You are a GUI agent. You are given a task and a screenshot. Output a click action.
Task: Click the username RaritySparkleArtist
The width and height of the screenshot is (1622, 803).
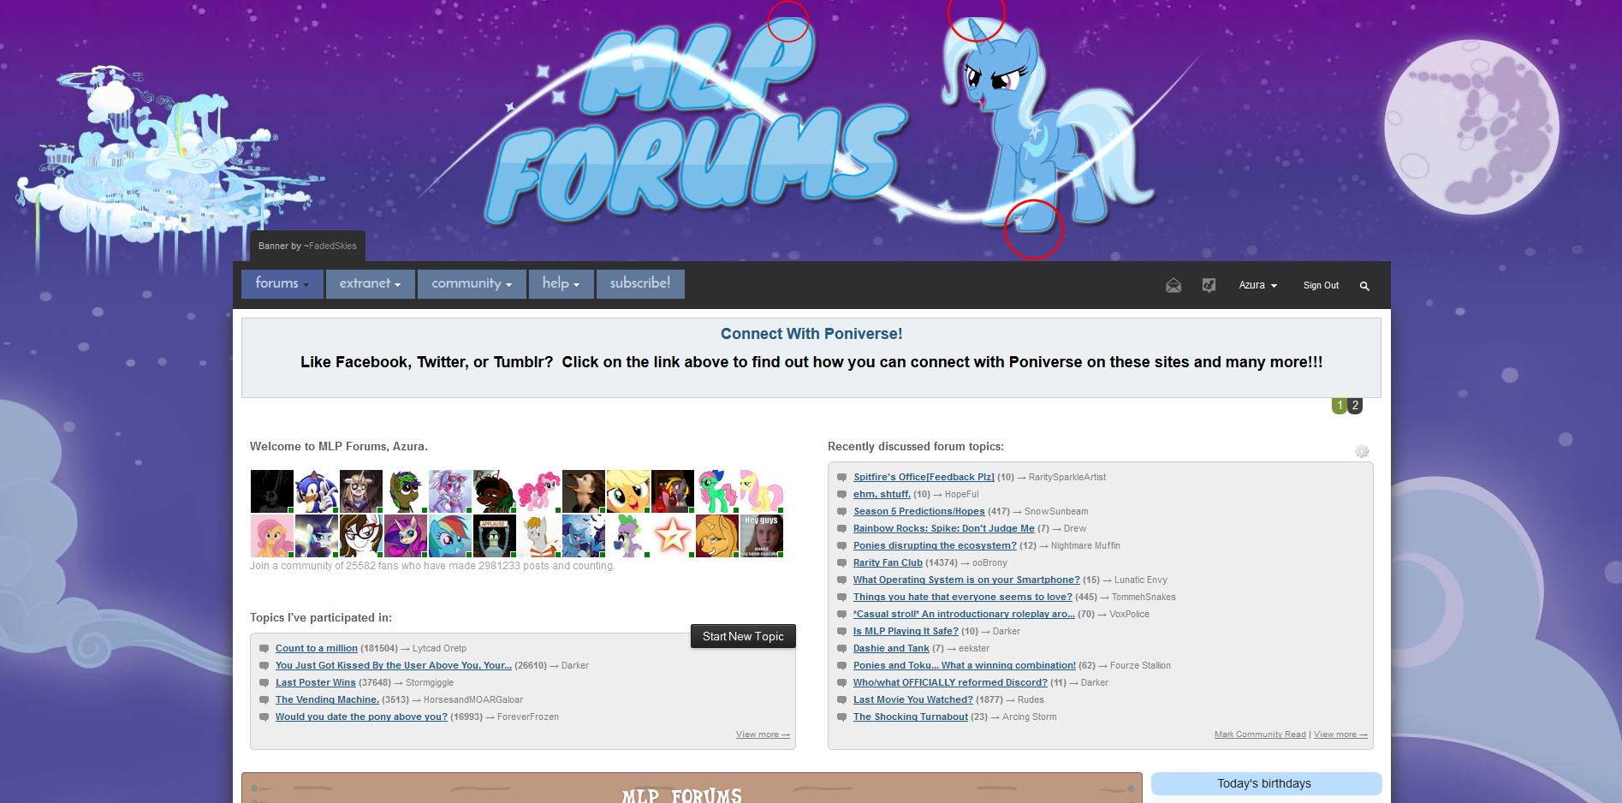[x=1067, y=478]
